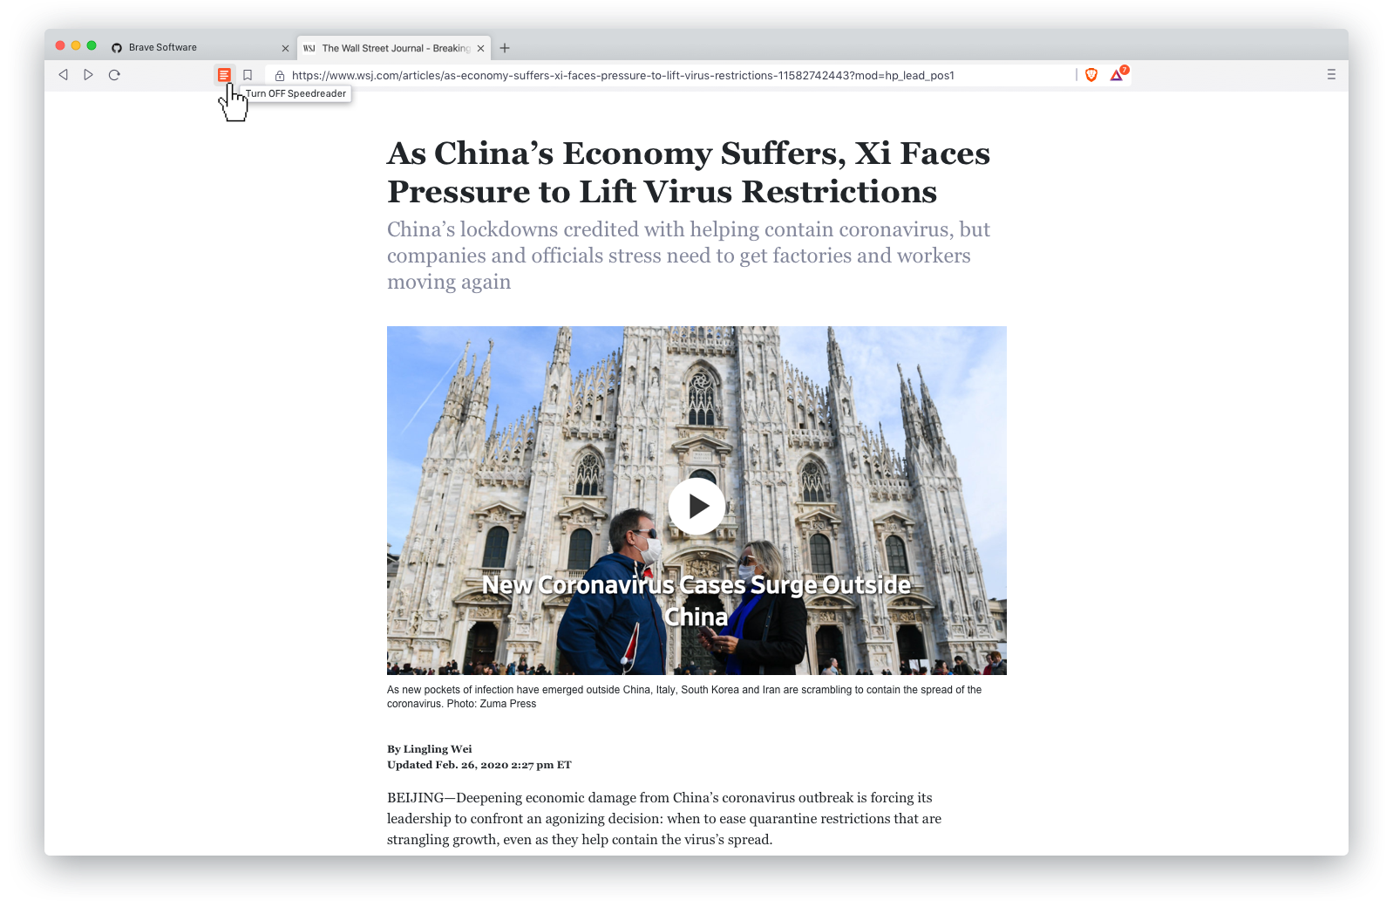1393x914 pixels.
Task: Go forward with the right arrow icon
Action: click(88, 75)
